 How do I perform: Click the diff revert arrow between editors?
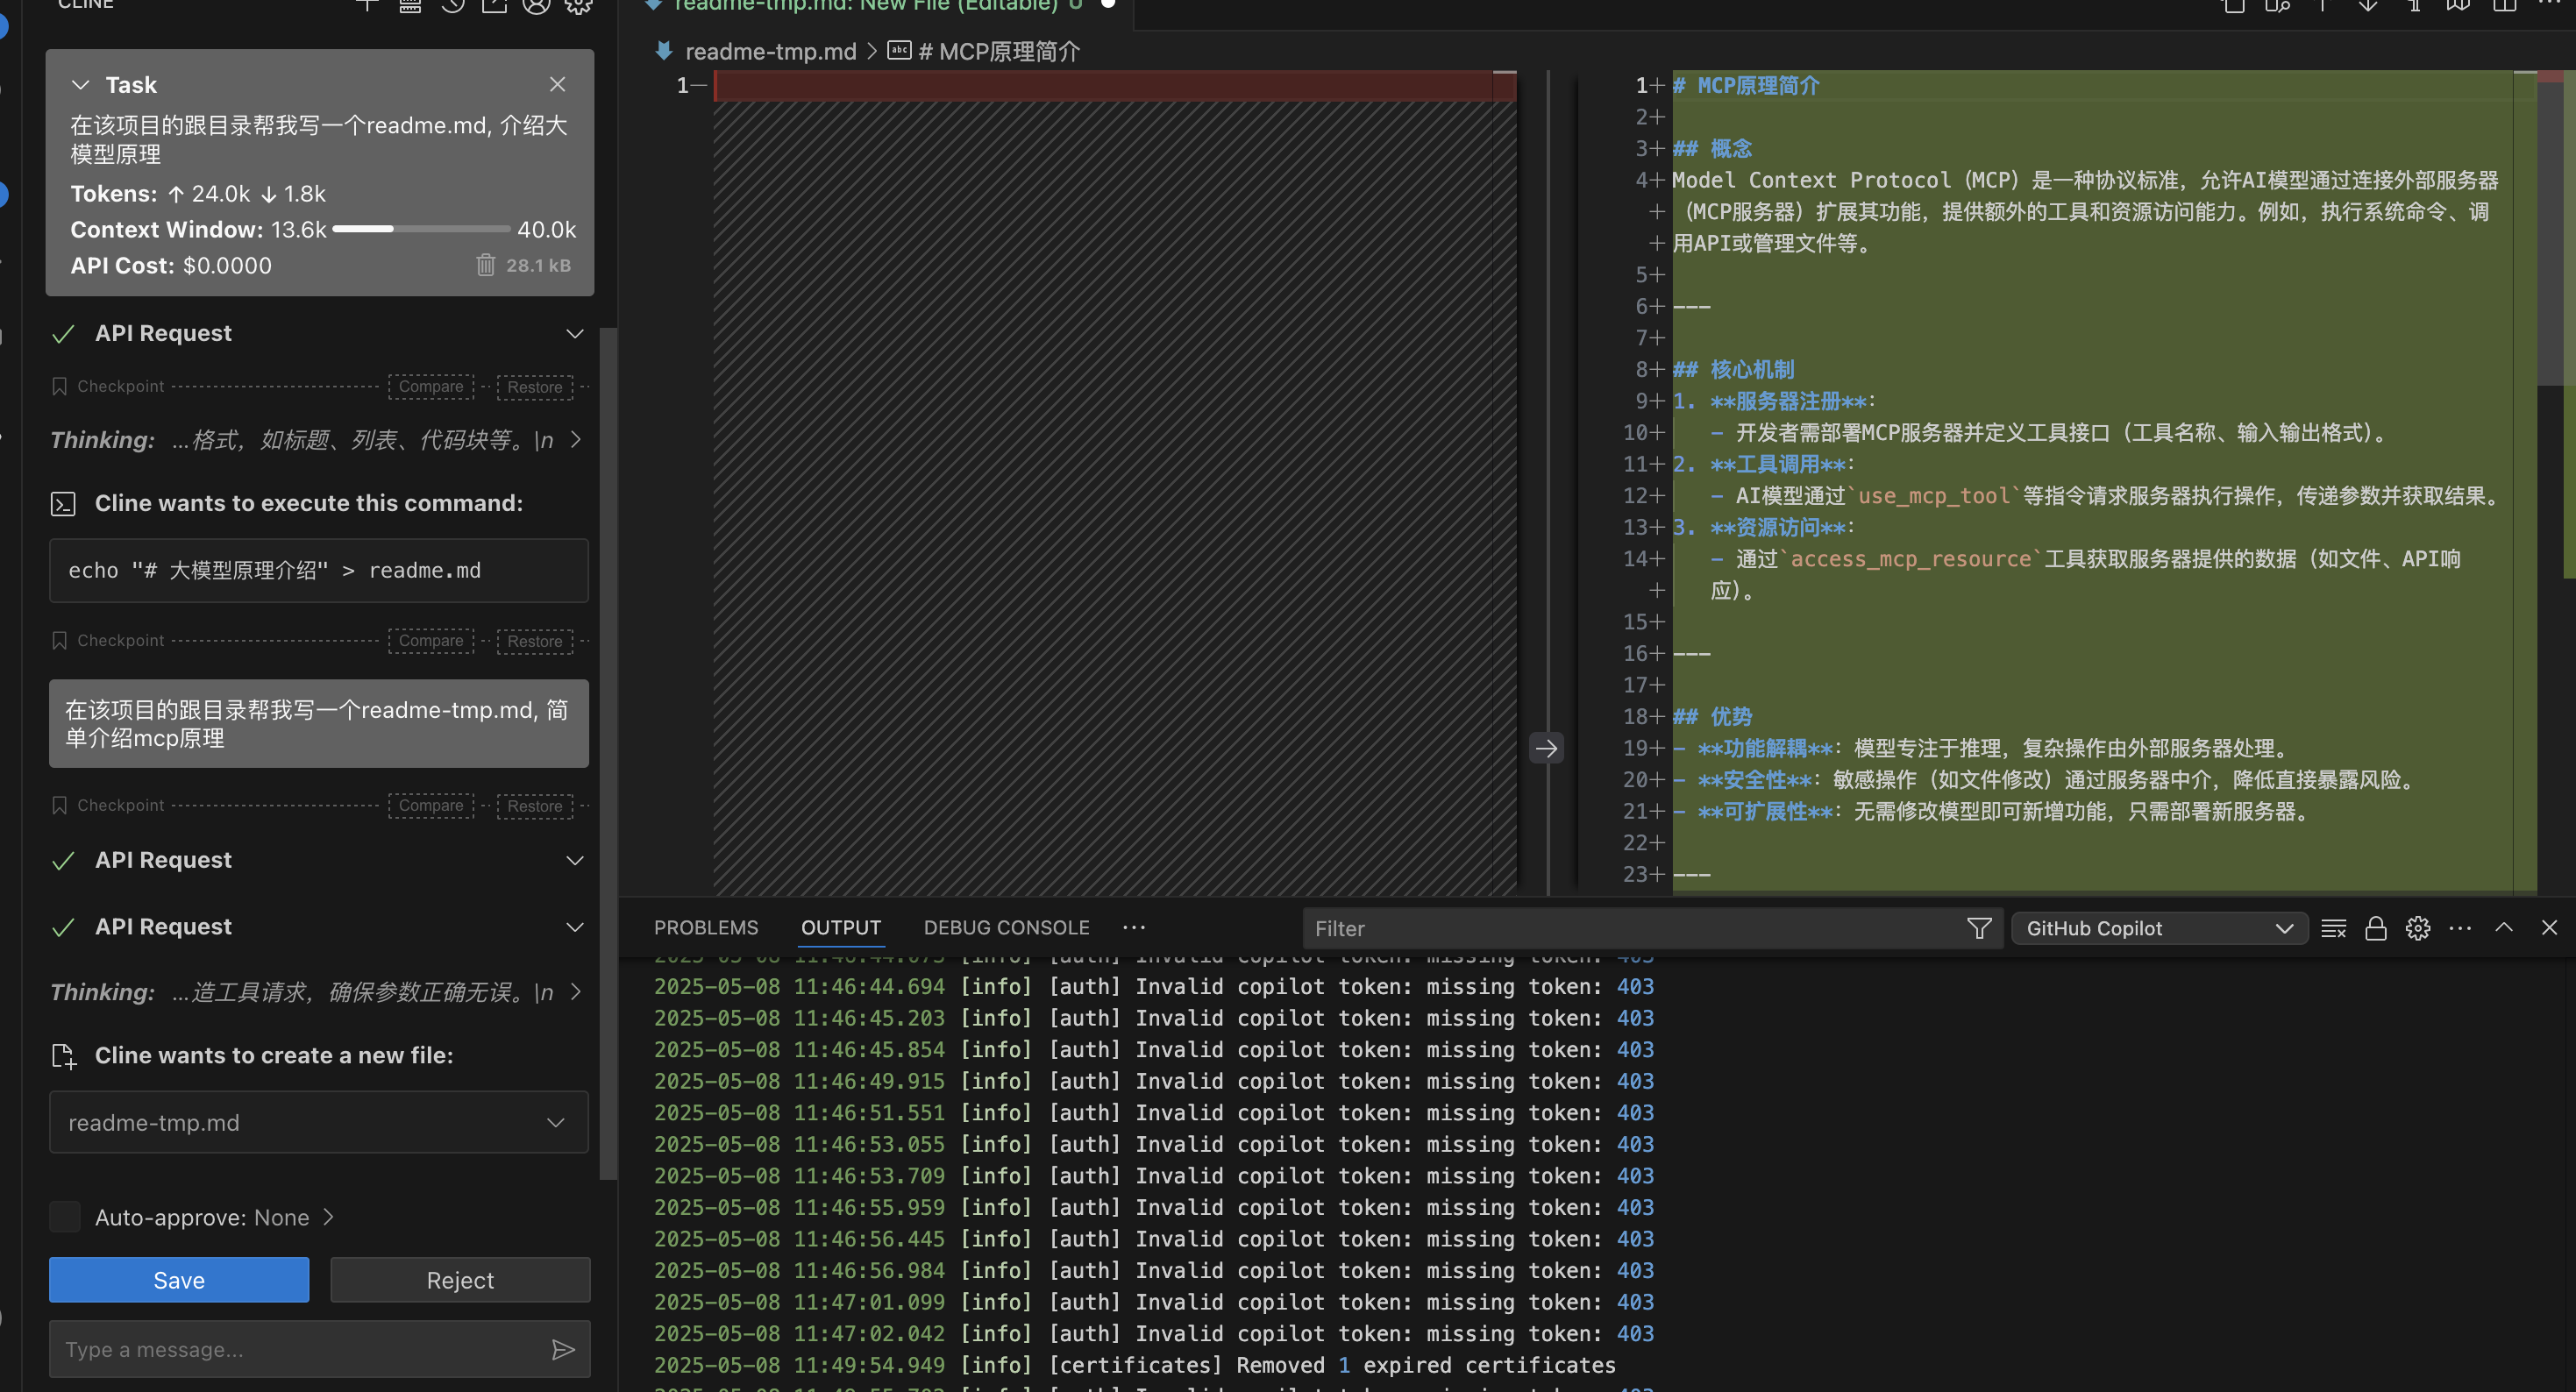click(1546, 748)
